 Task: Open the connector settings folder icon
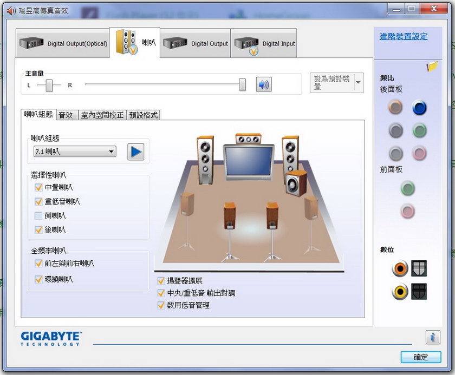pyautogui.click(x=432, y=67)
